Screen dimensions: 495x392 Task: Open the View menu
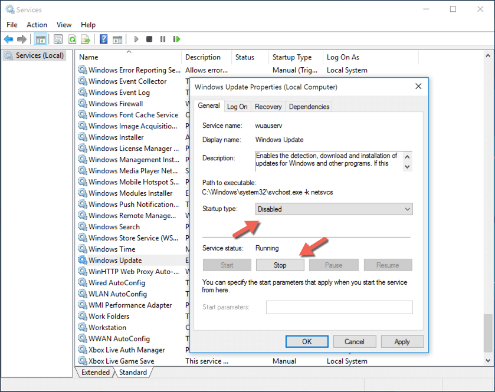pos(64,25)
